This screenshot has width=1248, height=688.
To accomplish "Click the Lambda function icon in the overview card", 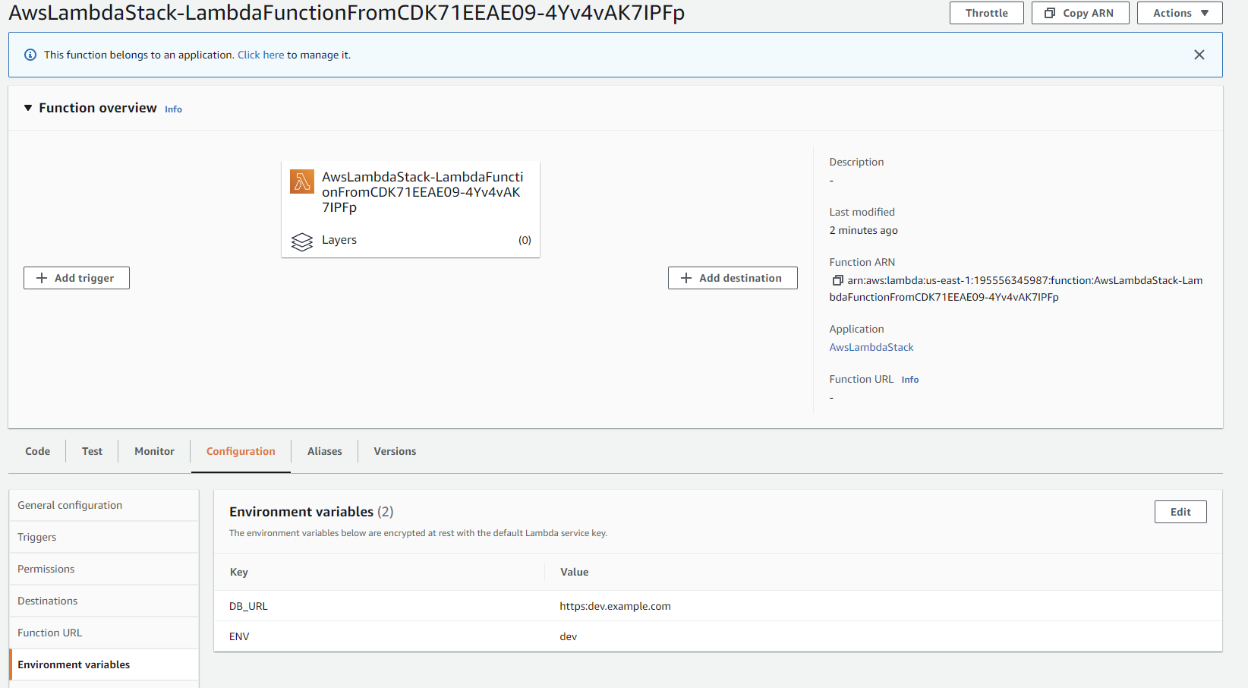I will tap(301, 181).
